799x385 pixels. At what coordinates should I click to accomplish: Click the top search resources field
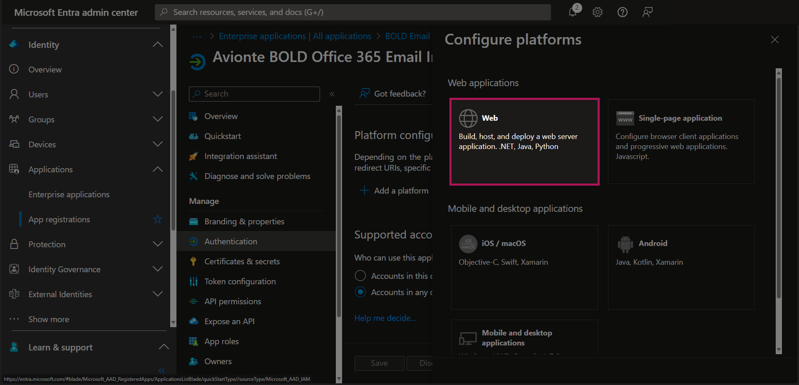353,12
